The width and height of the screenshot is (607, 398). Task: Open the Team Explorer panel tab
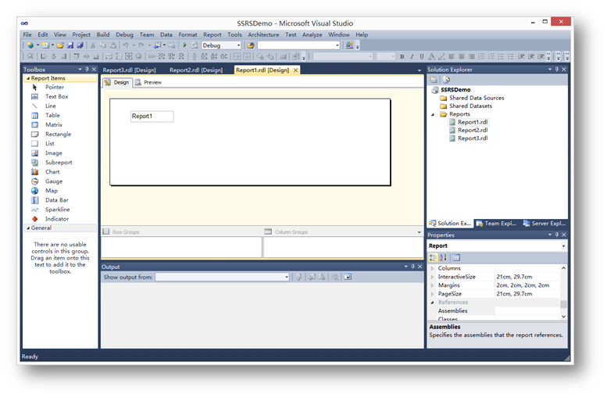(x=496, y=224)
